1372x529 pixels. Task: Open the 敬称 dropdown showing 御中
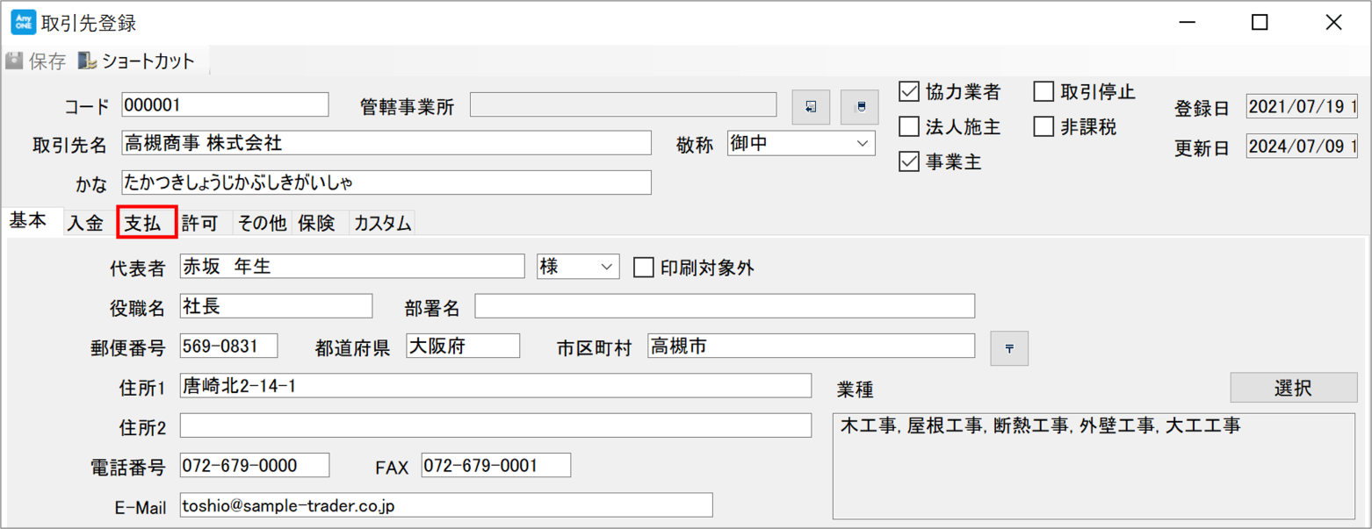click(x=801, y=143)
